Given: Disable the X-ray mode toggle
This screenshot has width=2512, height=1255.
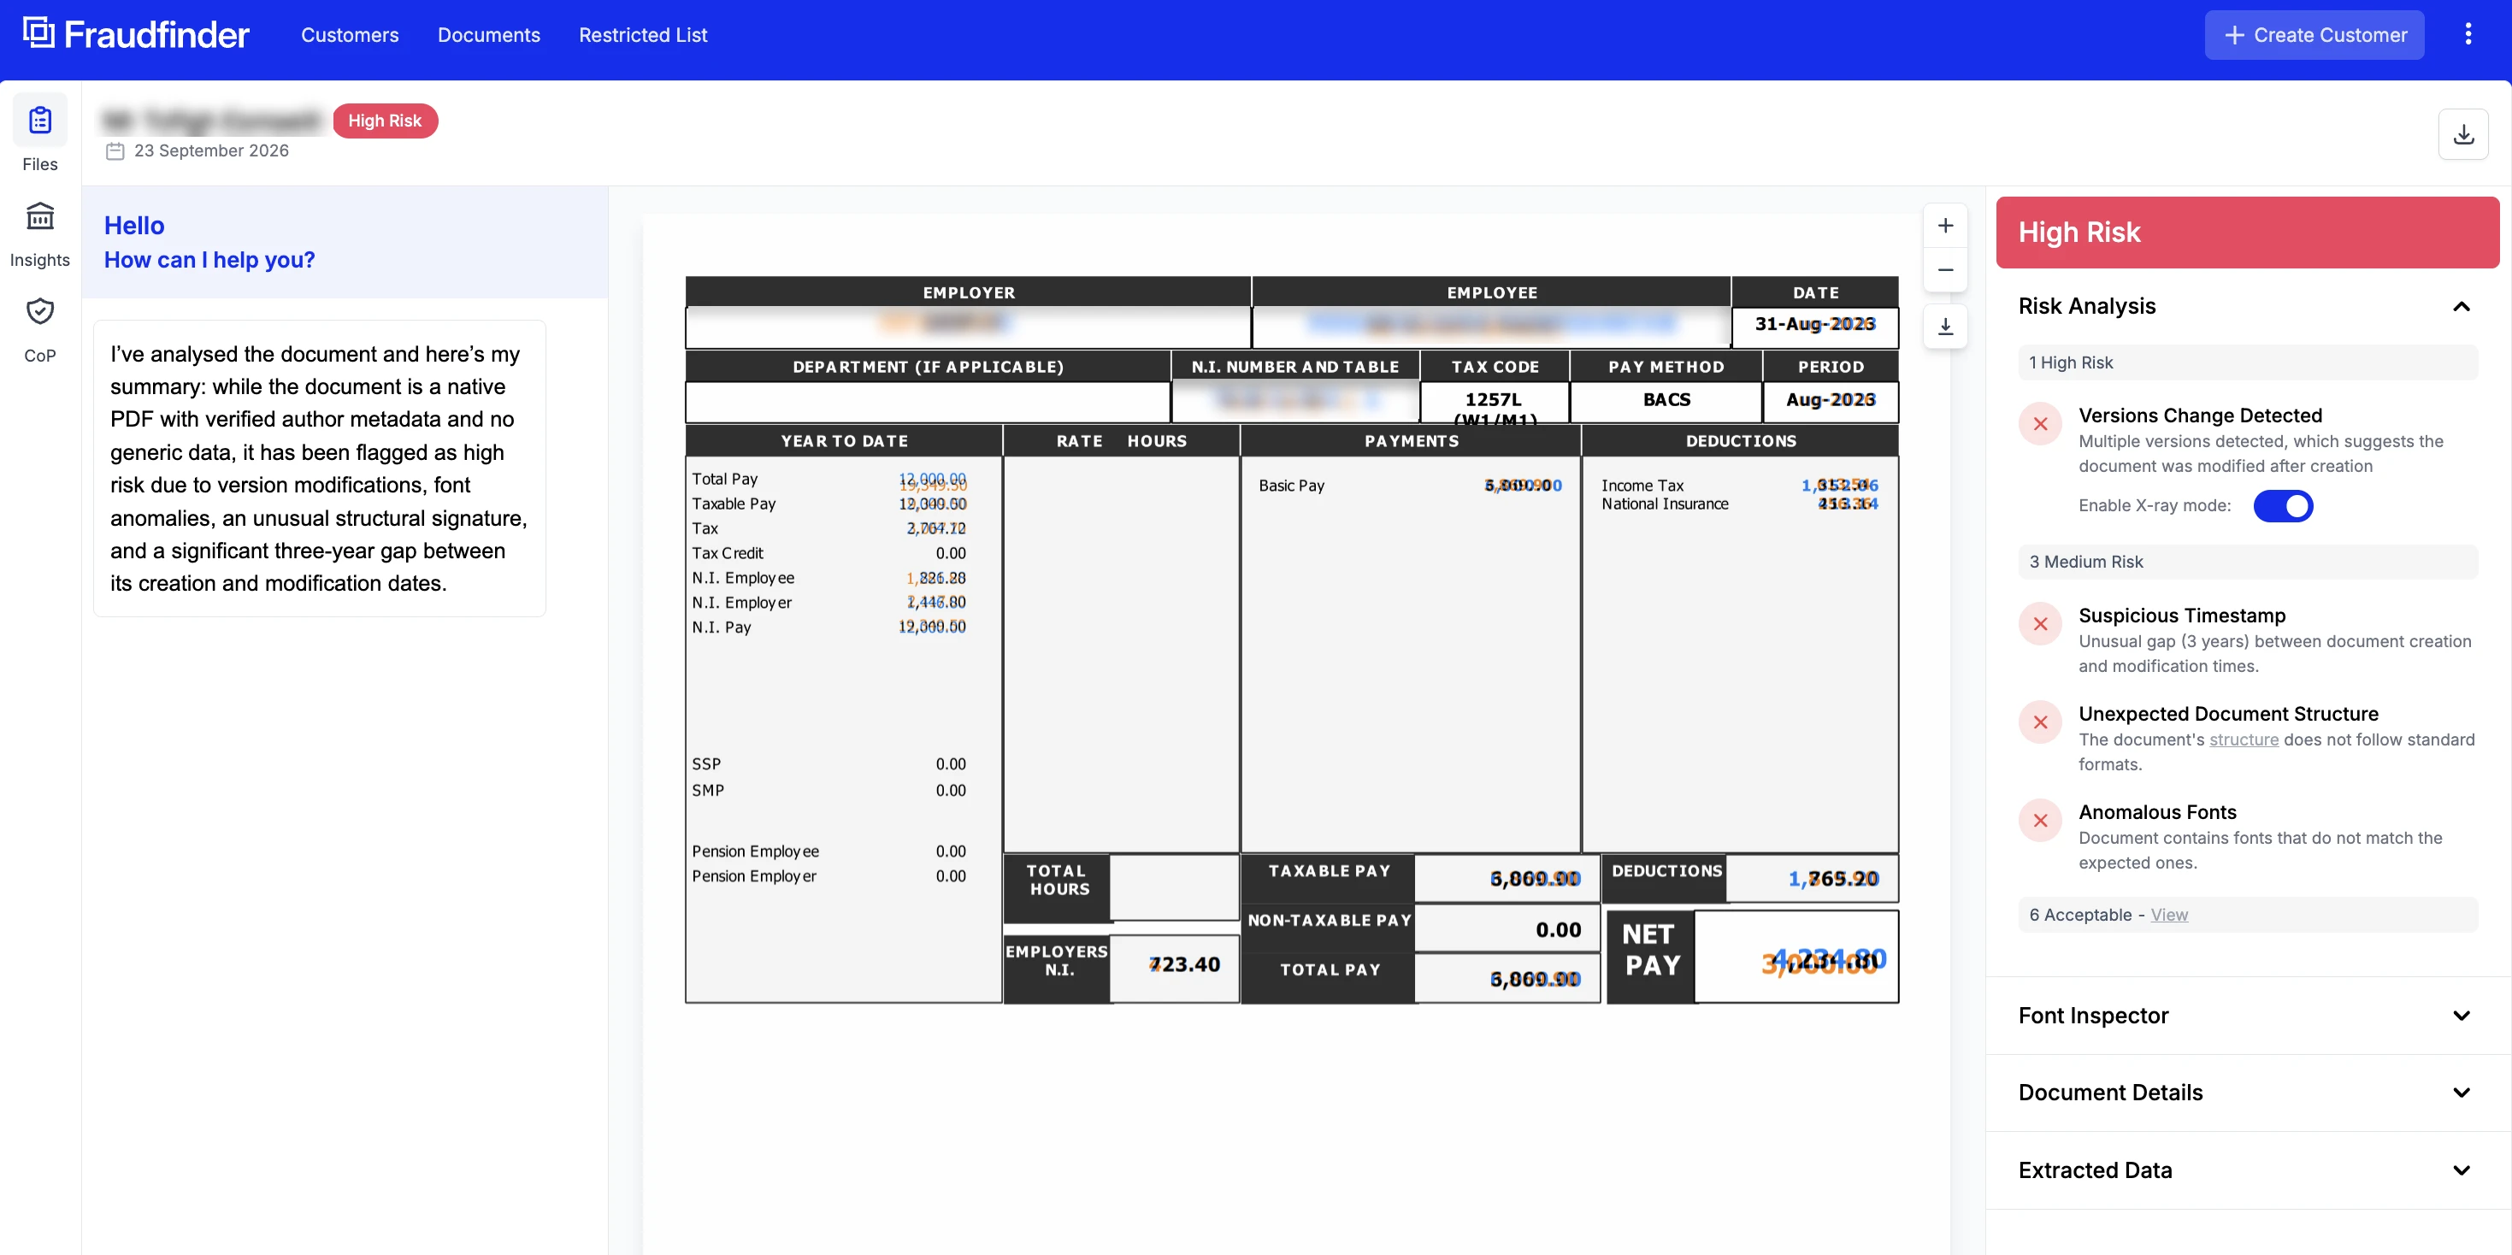Looking at the screenshot, I should point(2283,506).
